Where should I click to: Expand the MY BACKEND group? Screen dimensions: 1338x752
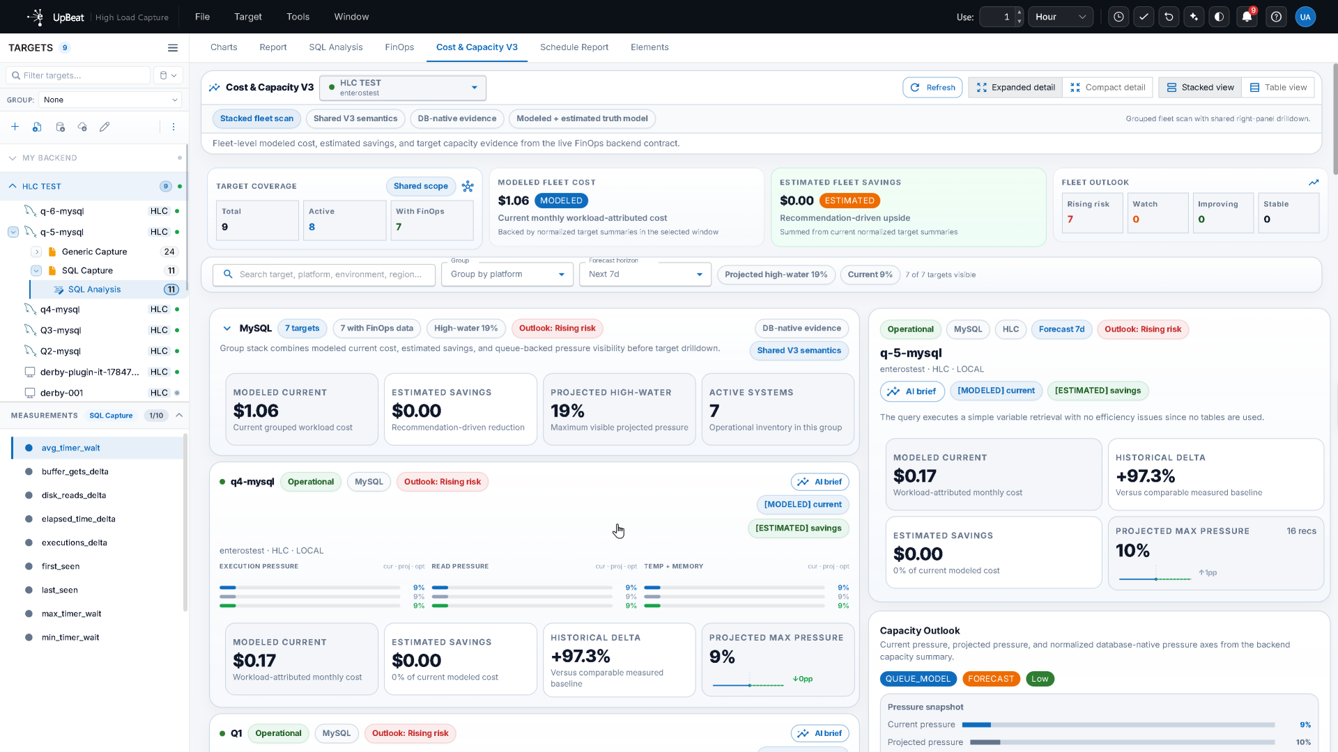(x=13, y=158)
